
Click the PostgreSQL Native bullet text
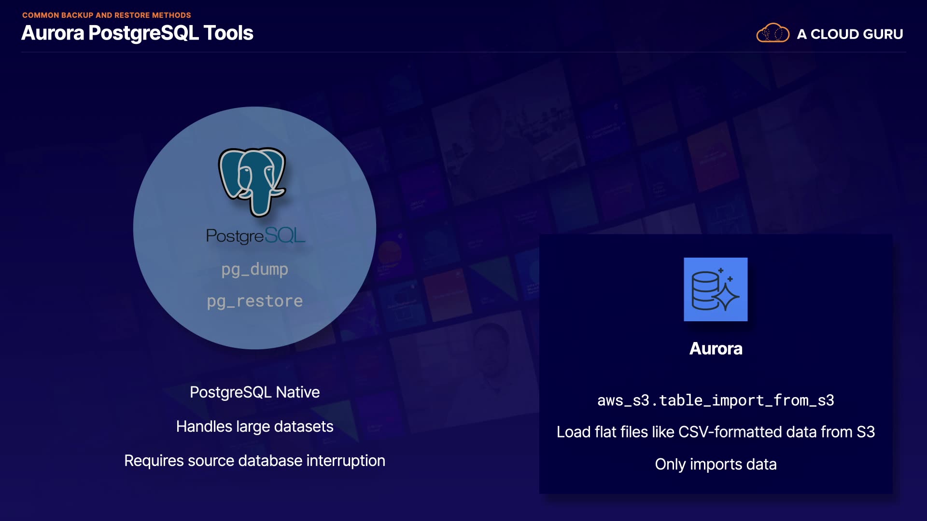[254, 392]
